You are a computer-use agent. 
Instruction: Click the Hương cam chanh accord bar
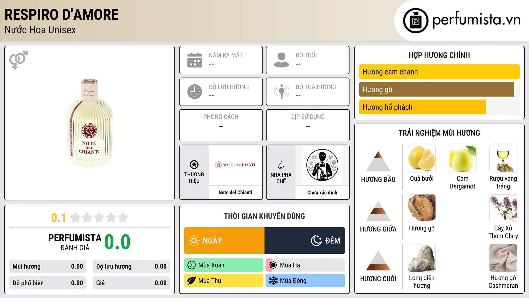pyautogui.click(x=439, y=72)
